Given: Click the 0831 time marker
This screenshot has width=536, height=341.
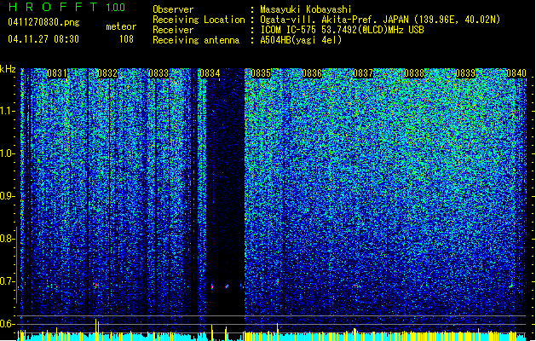Looking at the screenshot, I should [57, 73].
